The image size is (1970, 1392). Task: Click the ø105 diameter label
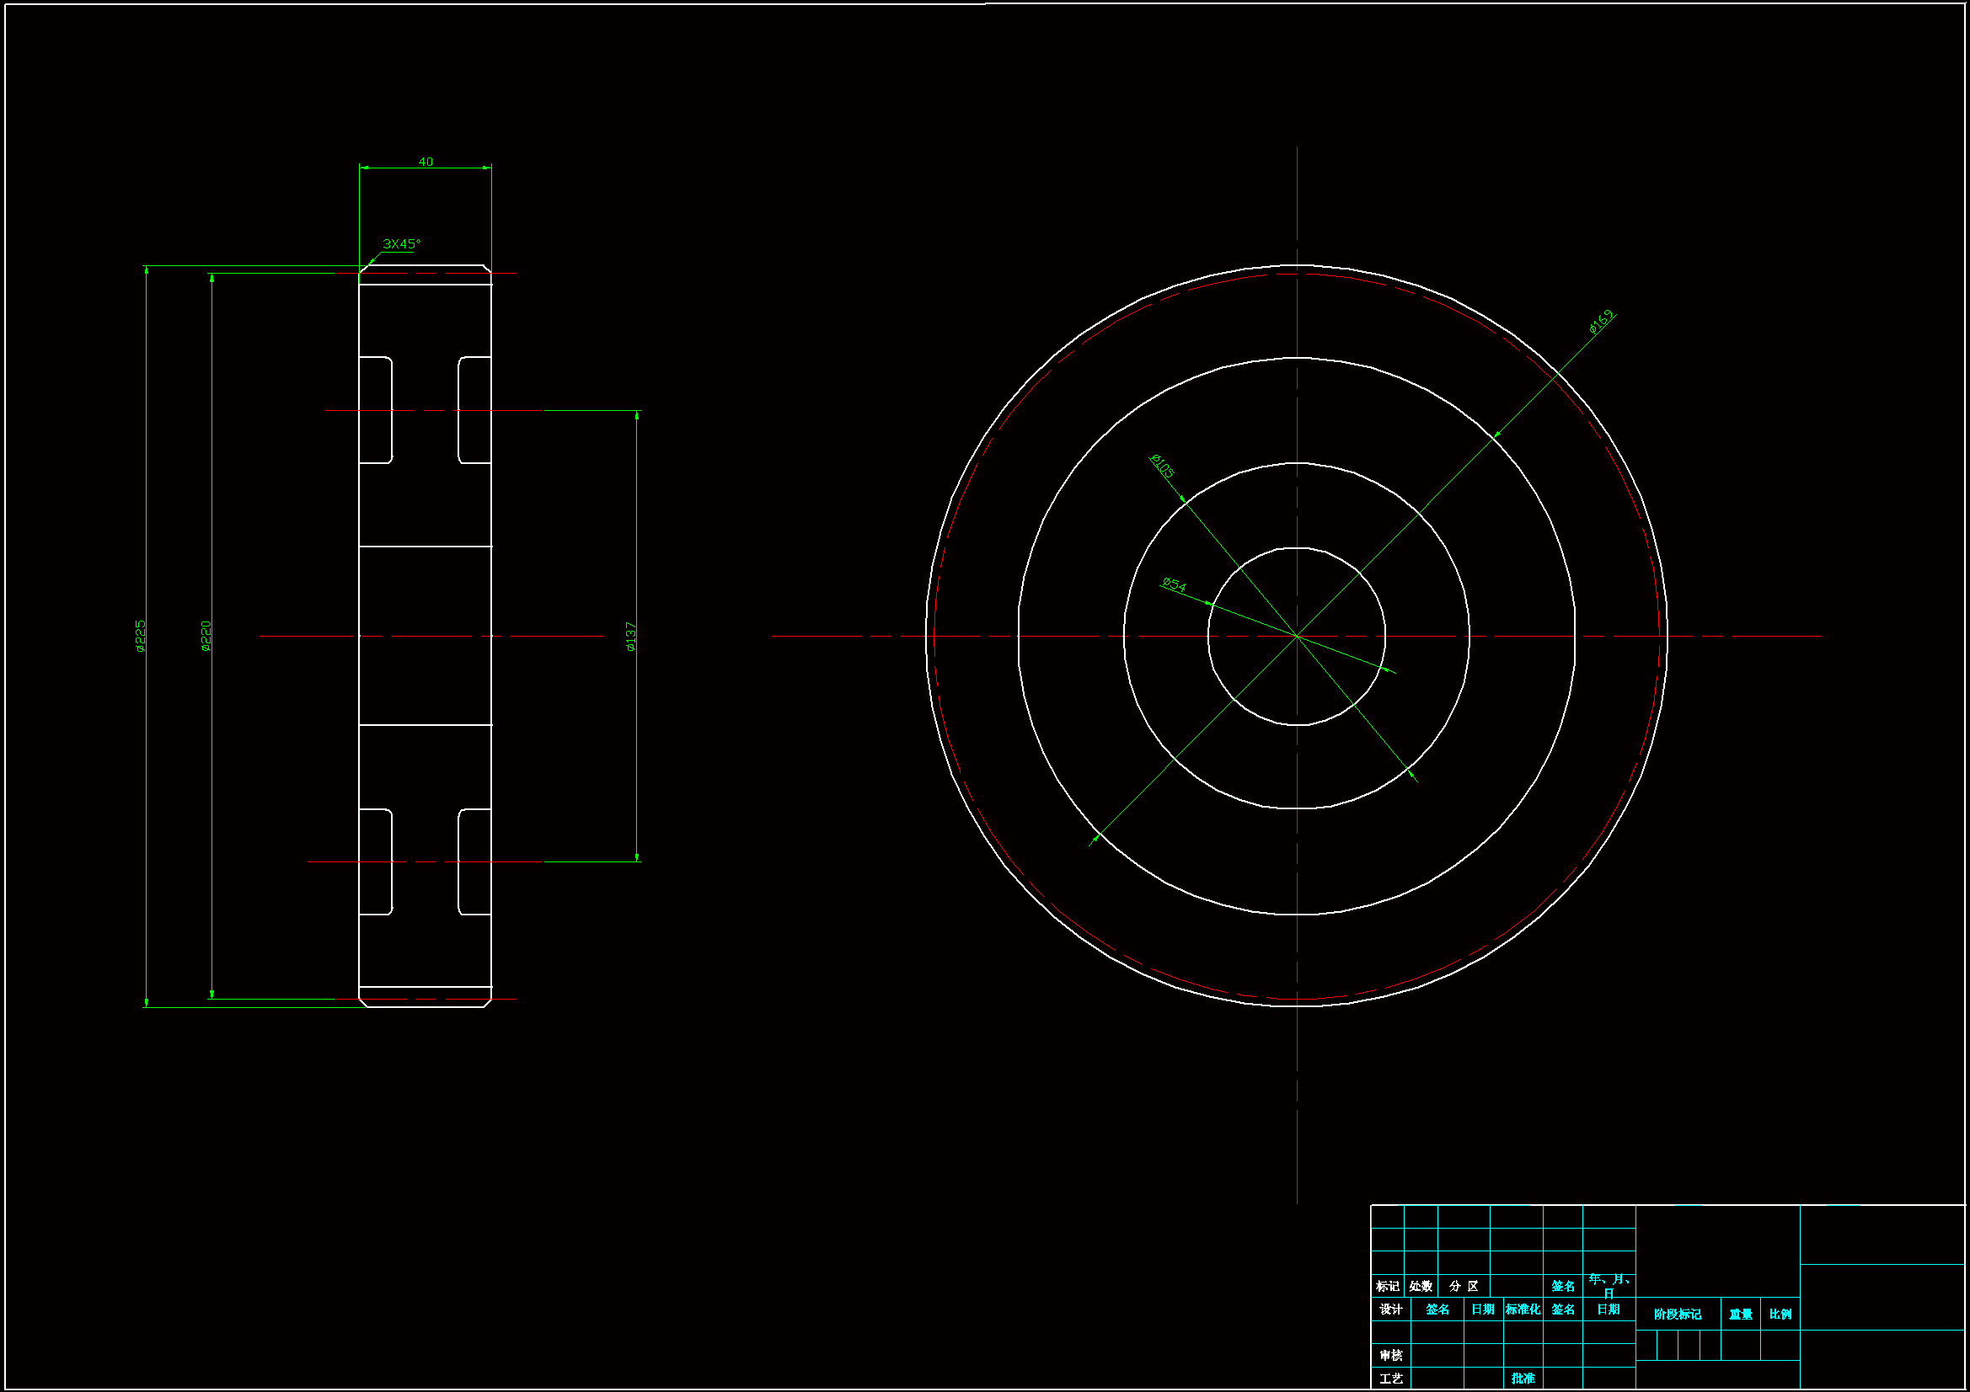[x=1162, y=467]
